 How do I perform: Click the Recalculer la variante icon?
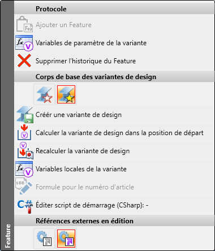click(25, 150)
